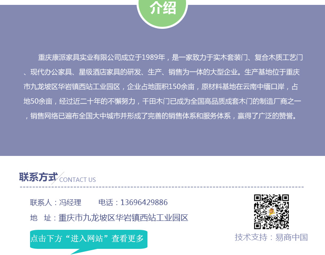This screenshot has width=325, height=255.
Task: Click the intro line starting with 现代办公家具
Action: tap(162, 72)
